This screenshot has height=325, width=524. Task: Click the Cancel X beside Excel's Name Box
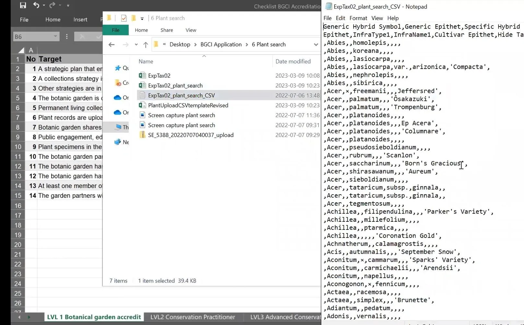tap(82, 37)
